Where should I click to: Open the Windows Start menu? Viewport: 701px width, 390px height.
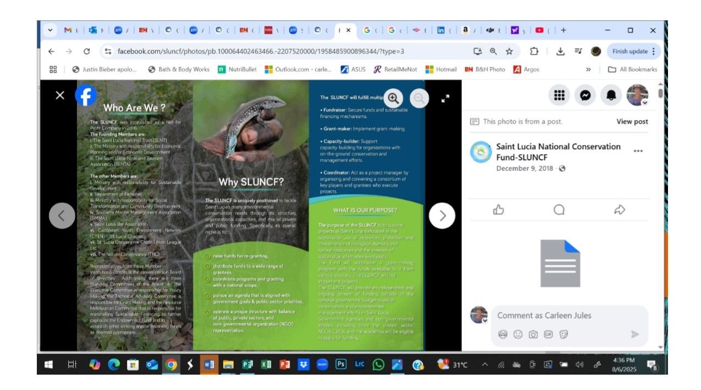pyautogui.click(x=48, y=364)
